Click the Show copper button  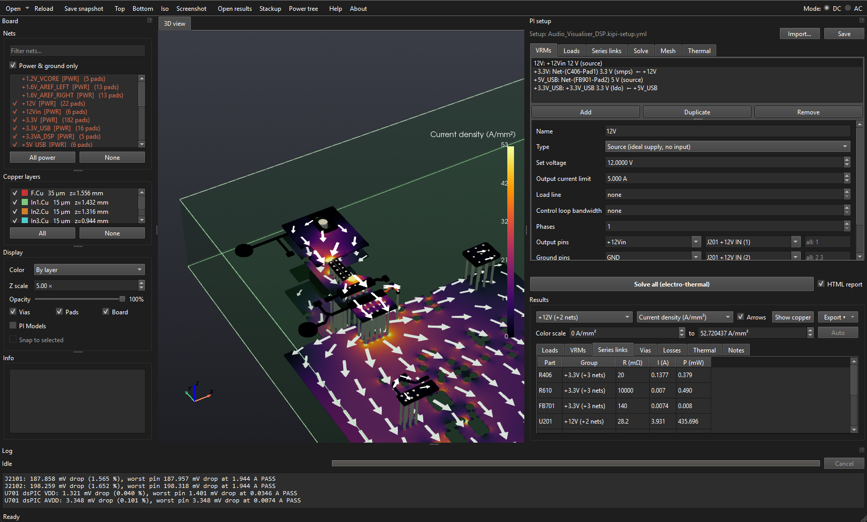click(x=793, y=317)
